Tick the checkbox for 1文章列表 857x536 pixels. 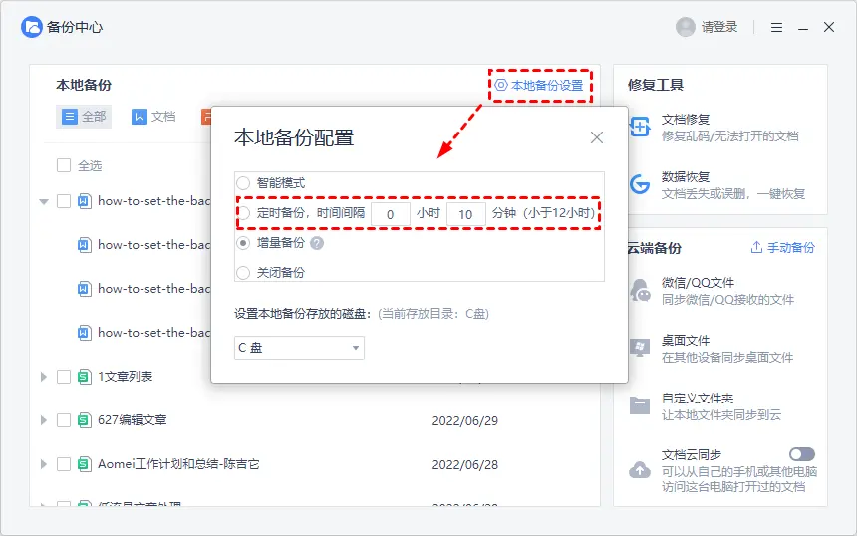coord(64,377)
